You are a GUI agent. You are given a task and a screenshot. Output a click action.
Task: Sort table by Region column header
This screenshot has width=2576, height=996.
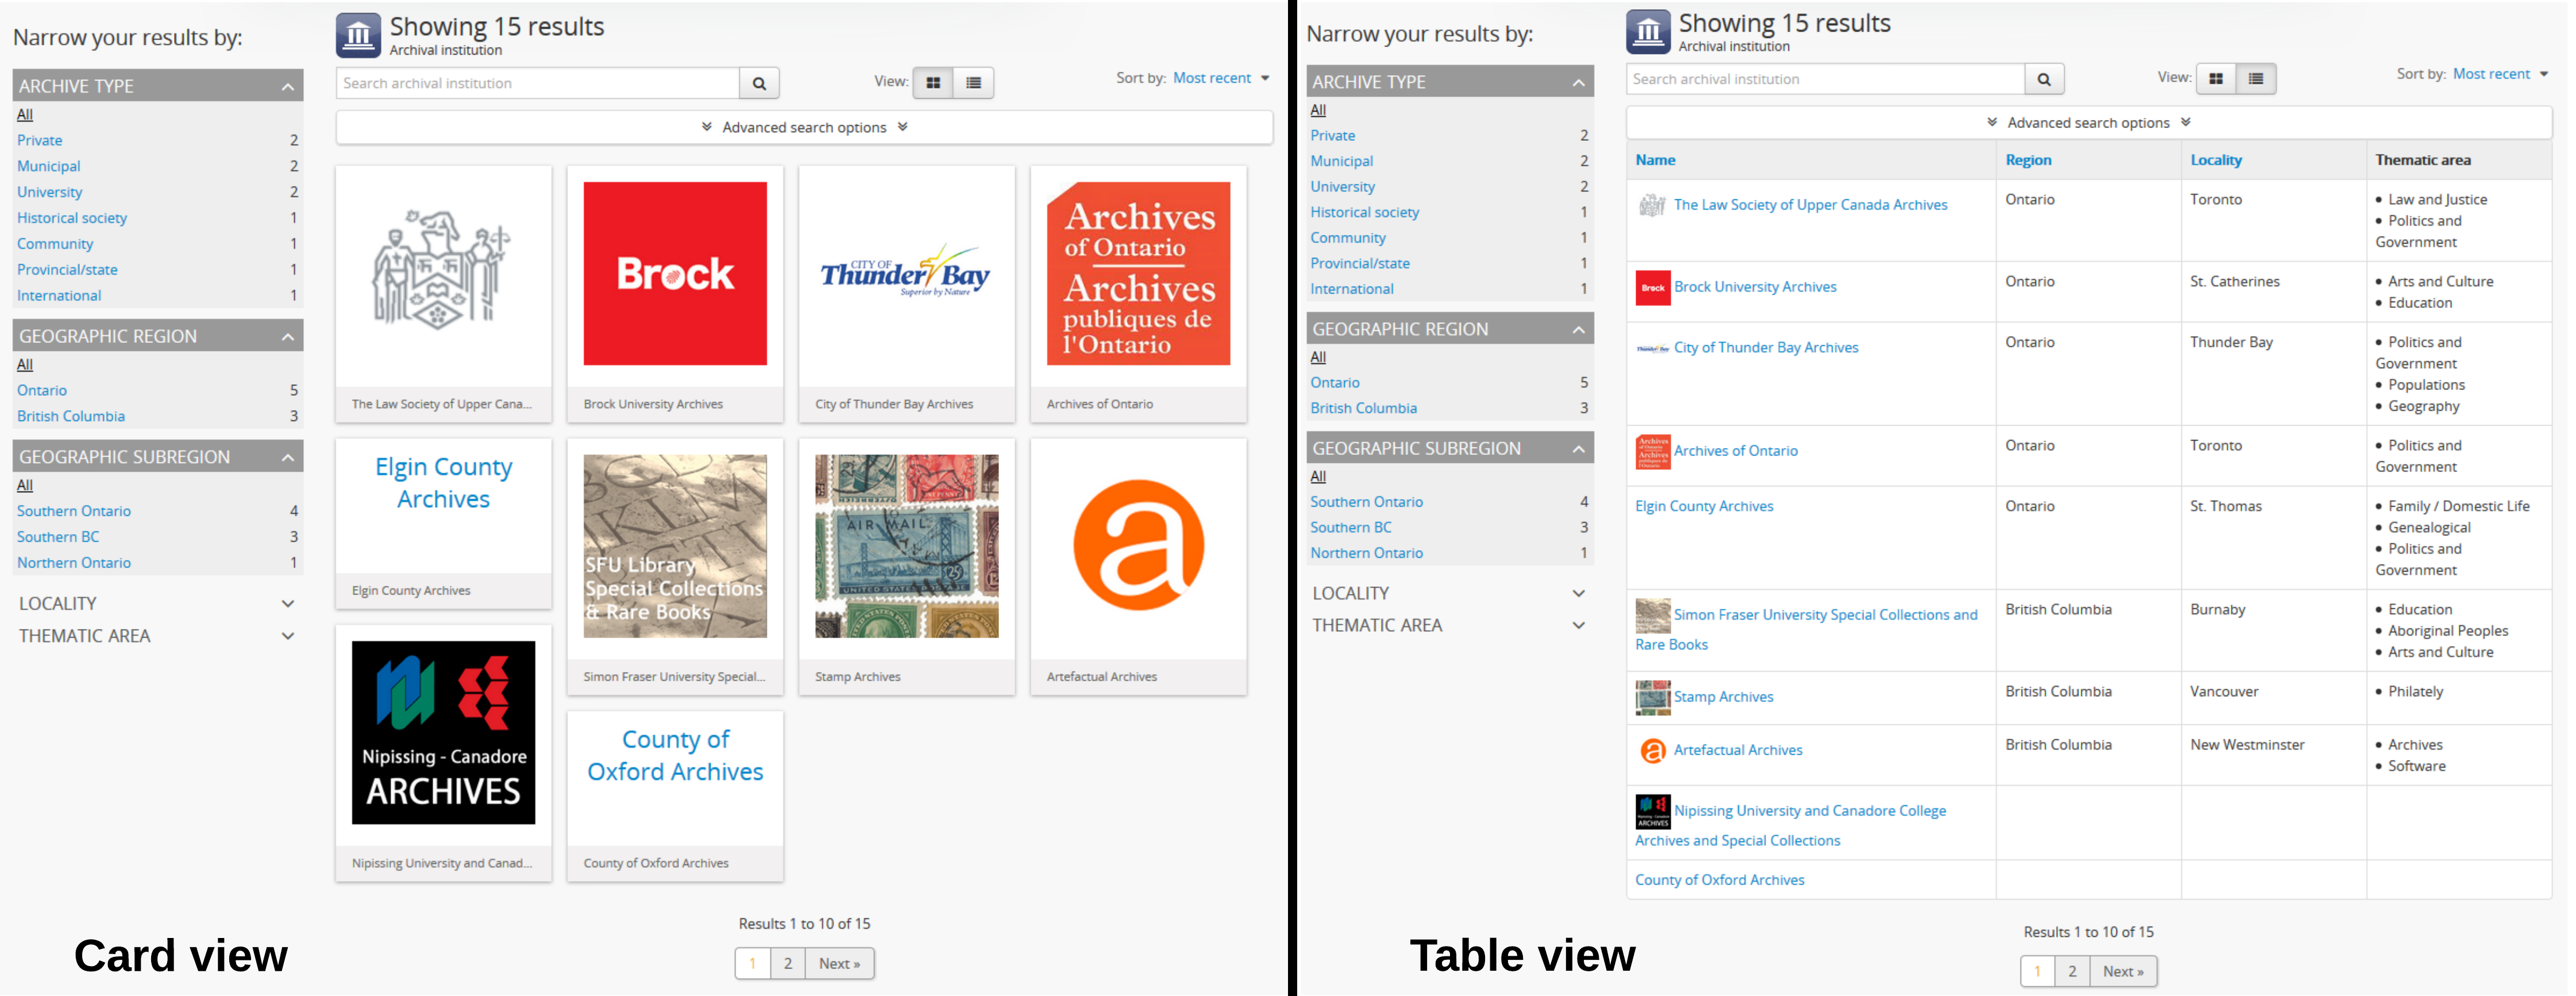pos(2028,160)
